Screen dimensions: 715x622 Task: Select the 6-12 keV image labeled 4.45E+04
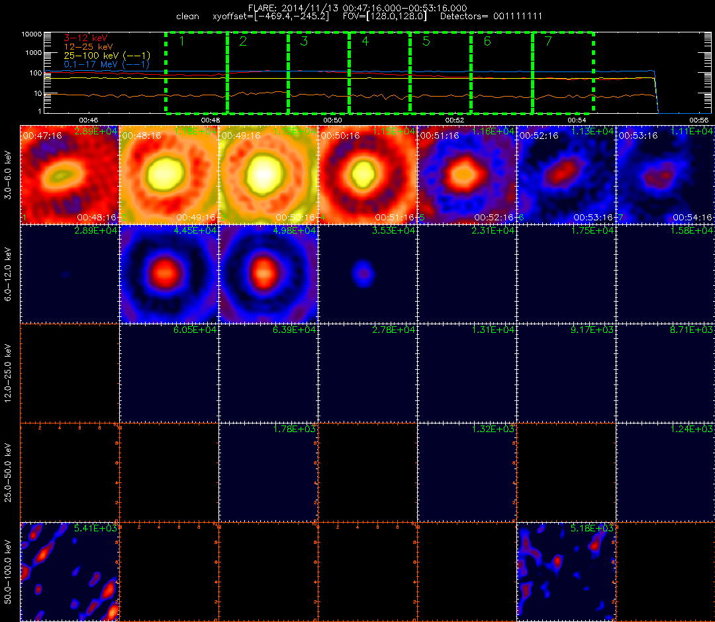[169, 275]
